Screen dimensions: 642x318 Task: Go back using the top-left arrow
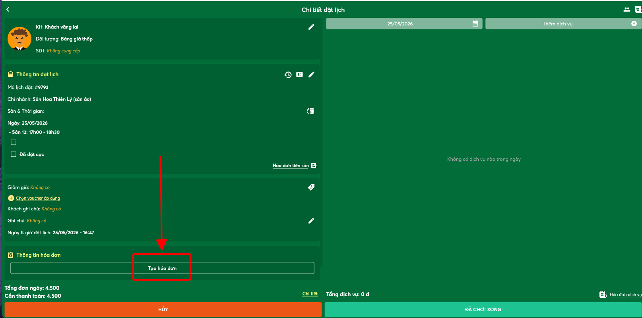(x=8, y=9)
